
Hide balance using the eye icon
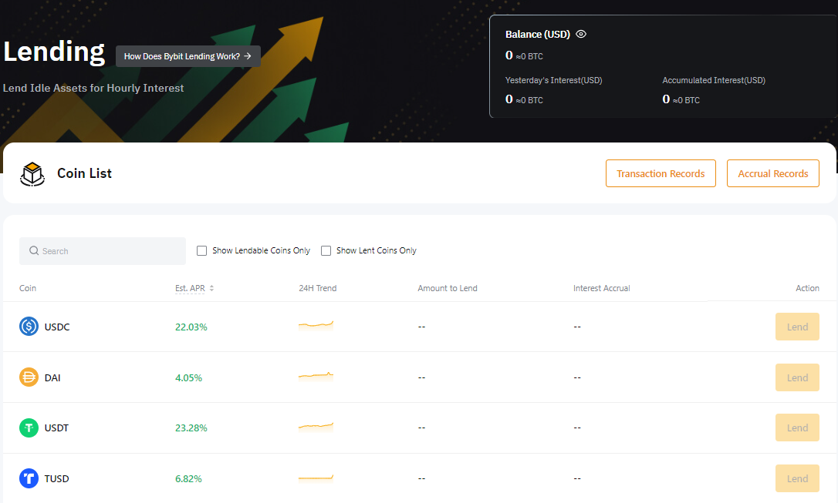pyautogui.click(x=581, y=35)
